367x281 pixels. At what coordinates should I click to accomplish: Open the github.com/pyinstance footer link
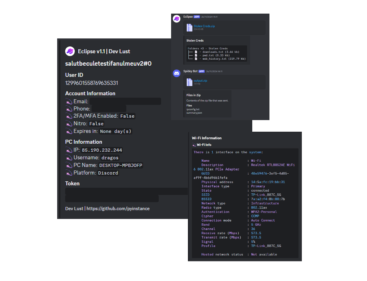pos(118,209)
